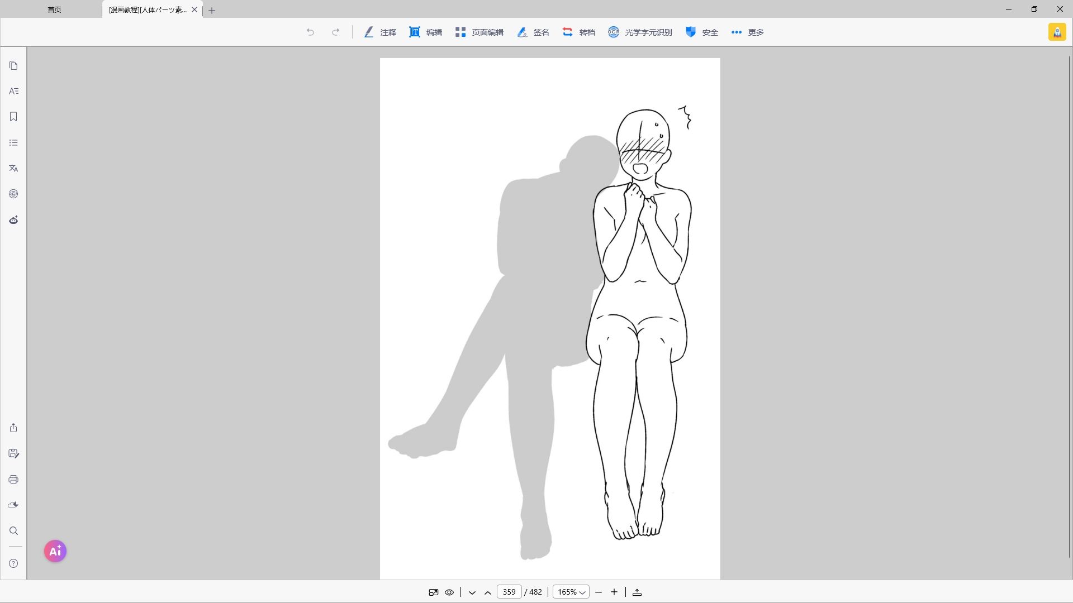Click the document page drawing
Screen dimensions: 1073x603
(550, 319)
